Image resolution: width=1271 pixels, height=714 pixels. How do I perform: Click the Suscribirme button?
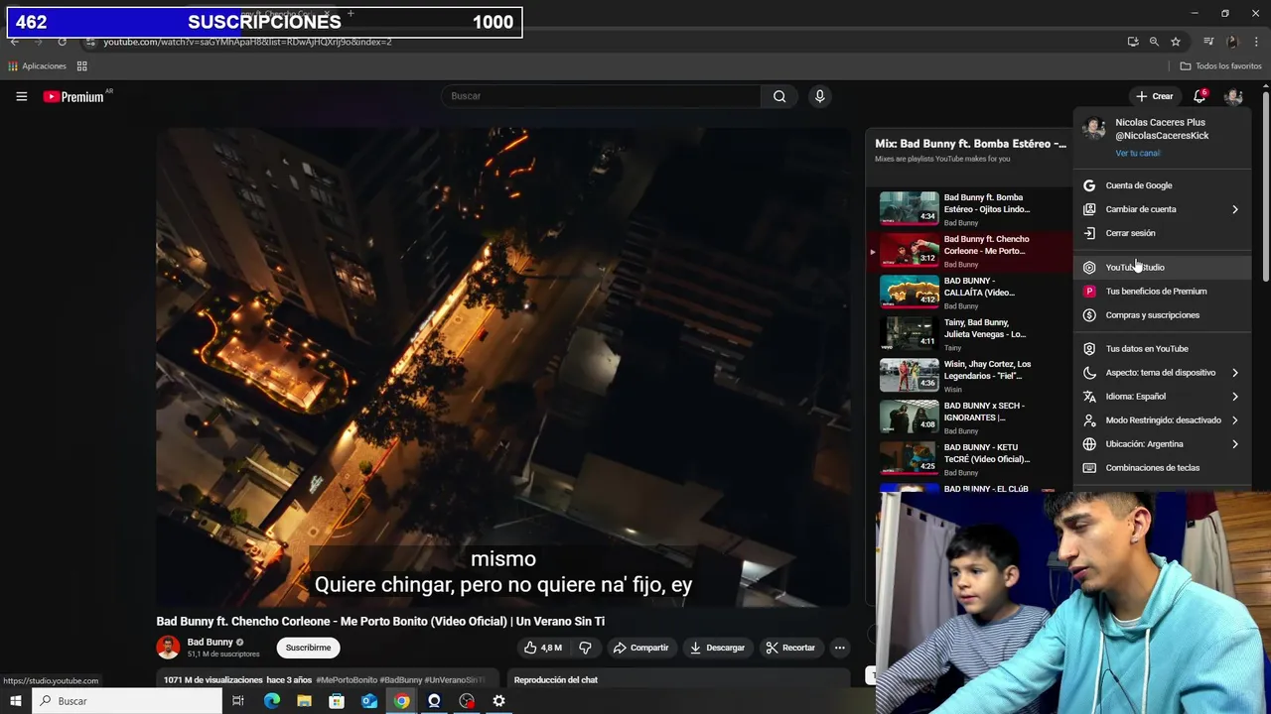click(x=308, y=648)
